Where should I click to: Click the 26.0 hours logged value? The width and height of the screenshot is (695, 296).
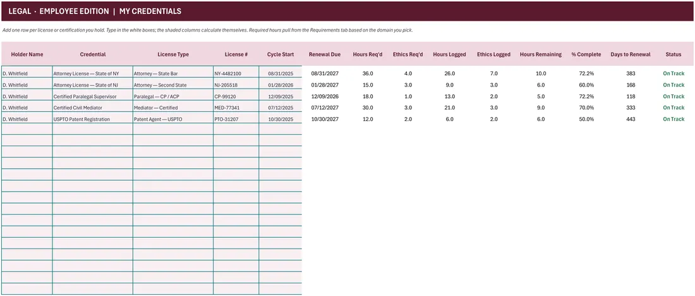(449, 73)
